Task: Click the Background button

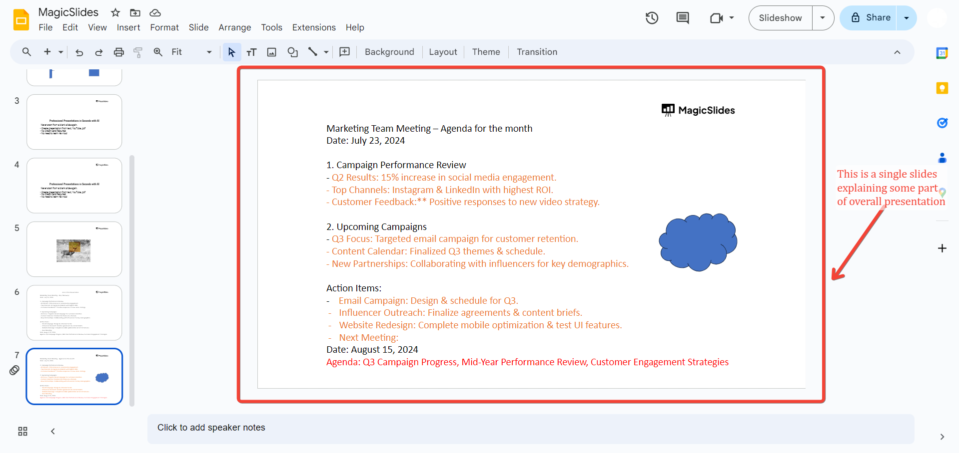Action: (389, 52)
